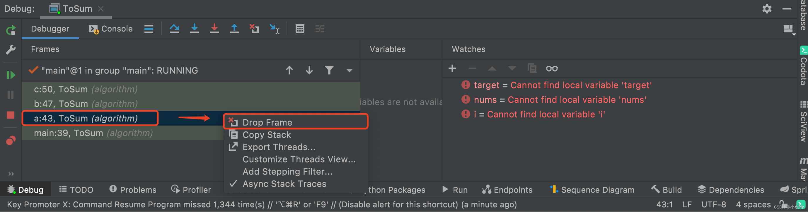Image resolution: width=808 pixels, height=212 pixels.
Task: Rerun the ToSum debug session
Action: point(11,30)
